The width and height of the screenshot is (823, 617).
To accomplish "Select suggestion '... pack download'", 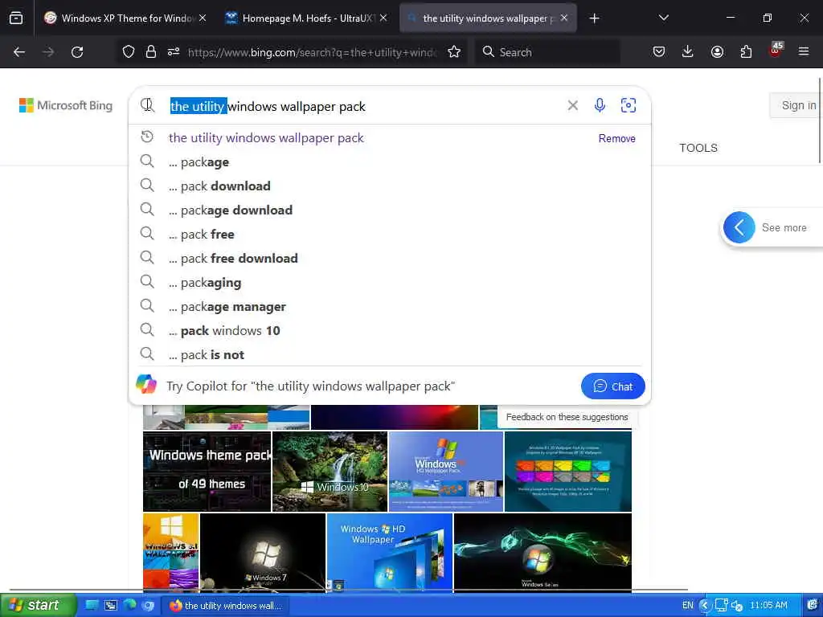I will (390, 186).
